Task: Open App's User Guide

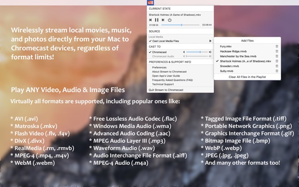Action: (x=166, y=76)
